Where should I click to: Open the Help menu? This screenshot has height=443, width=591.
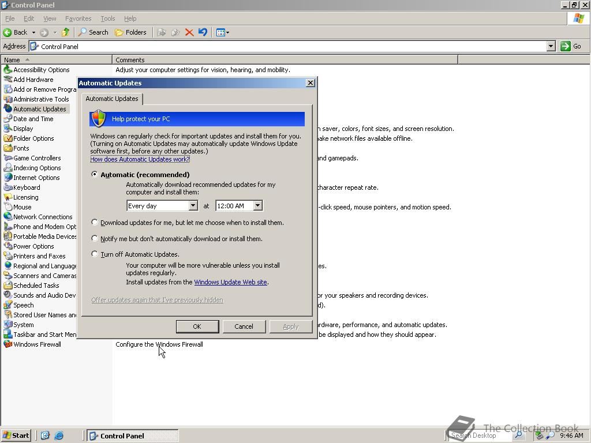point(130,18)
